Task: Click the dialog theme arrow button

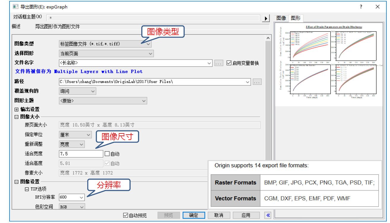Action: click(x=266, y=18)
